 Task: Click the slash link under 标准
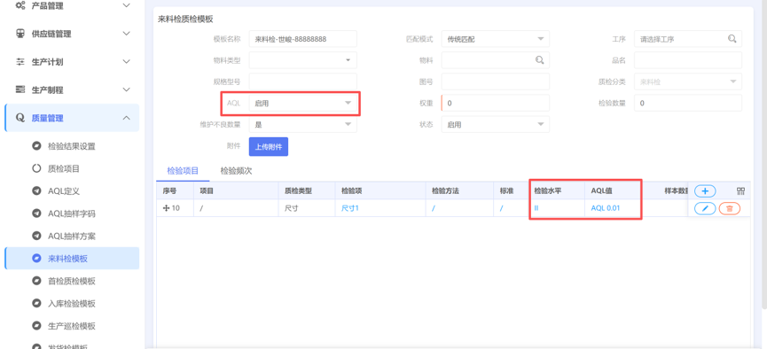pos(501,208)
